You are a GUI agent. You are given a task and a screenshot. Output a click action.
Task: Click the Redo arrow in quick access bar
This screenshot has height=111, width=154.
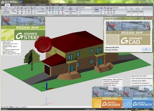tap(21, 2)
